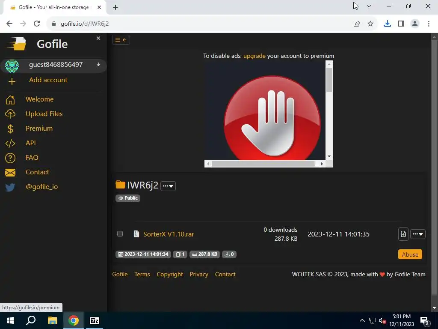Open a new tab with the plus button
The width and height of the screenshot is (438, 329).
pos(115,8)
